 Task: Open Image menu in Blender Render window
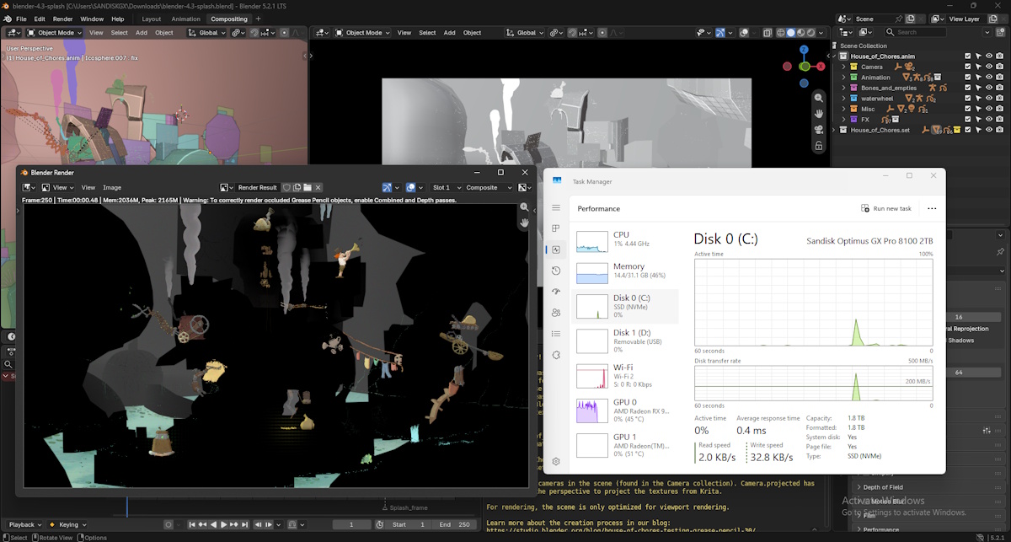click(x=112, y=187)
